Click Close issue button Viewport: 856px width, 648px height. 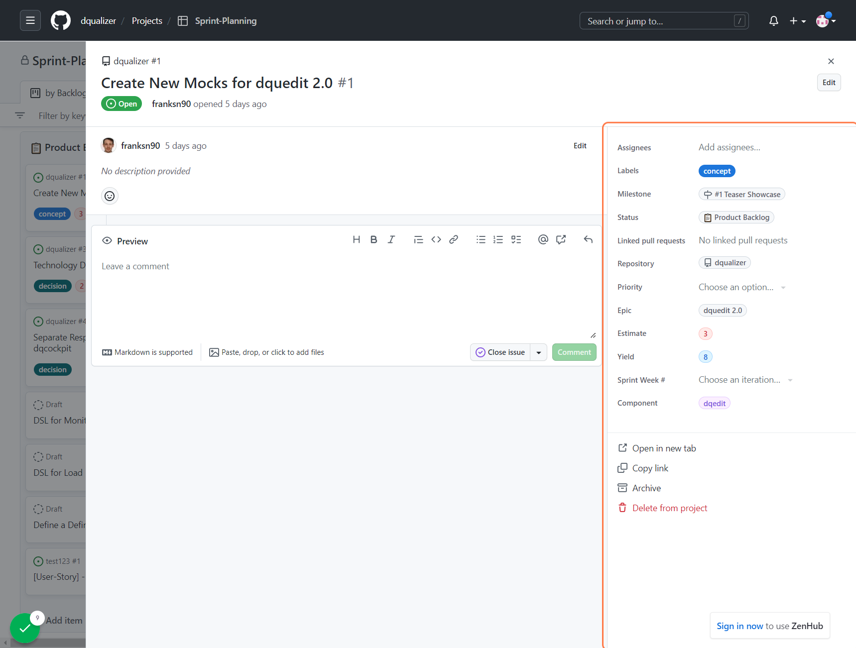pos(500,352)
